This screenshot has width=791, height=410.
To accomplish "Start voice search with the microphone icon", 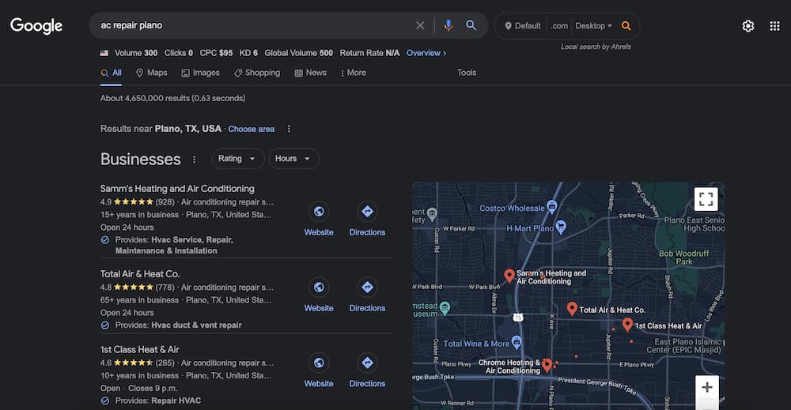I will (x=448, y=25).
